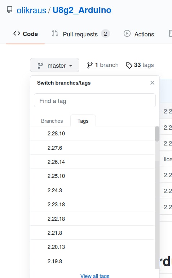The width and height of the screenshot is (172, 278).
Task: Choose tag 2.19.8
Action: click(x=92, y=261)
